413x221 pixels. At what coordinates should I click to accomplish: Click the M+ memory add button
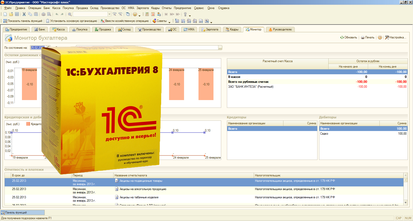point(172,14)
